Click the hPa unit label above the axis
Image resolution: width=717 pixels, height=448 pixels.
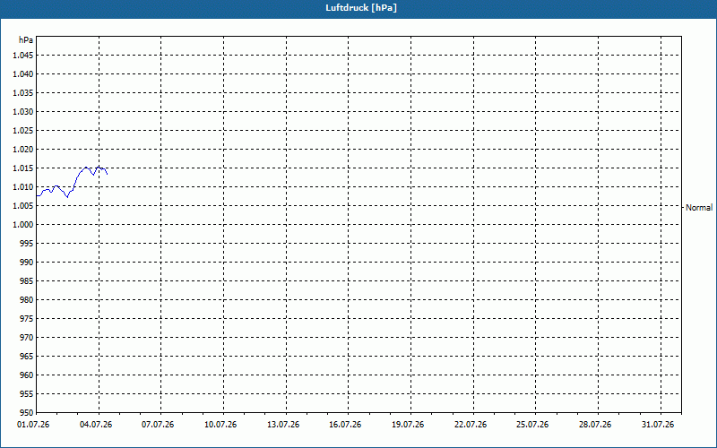pyautogui.click(x=26, y=40)
